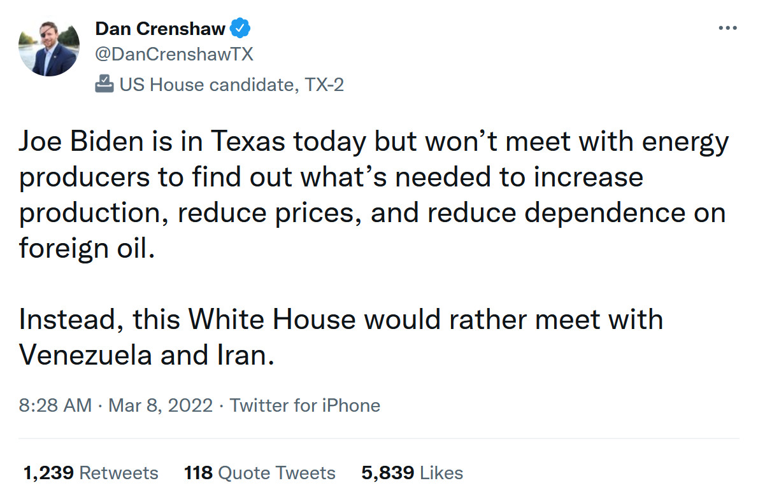This screenshot has height=497, width=758.
Task: Click the "Instead, this White House" line
Action: pyautogui.click(x=187, y=318)
